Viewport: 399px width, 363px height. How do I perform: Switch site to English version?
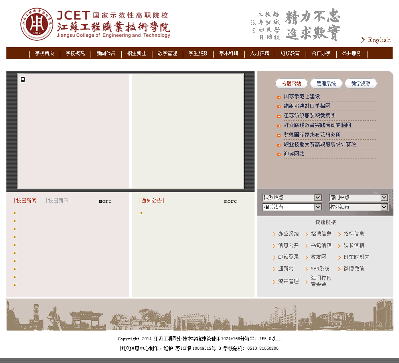tap(379, 40)
